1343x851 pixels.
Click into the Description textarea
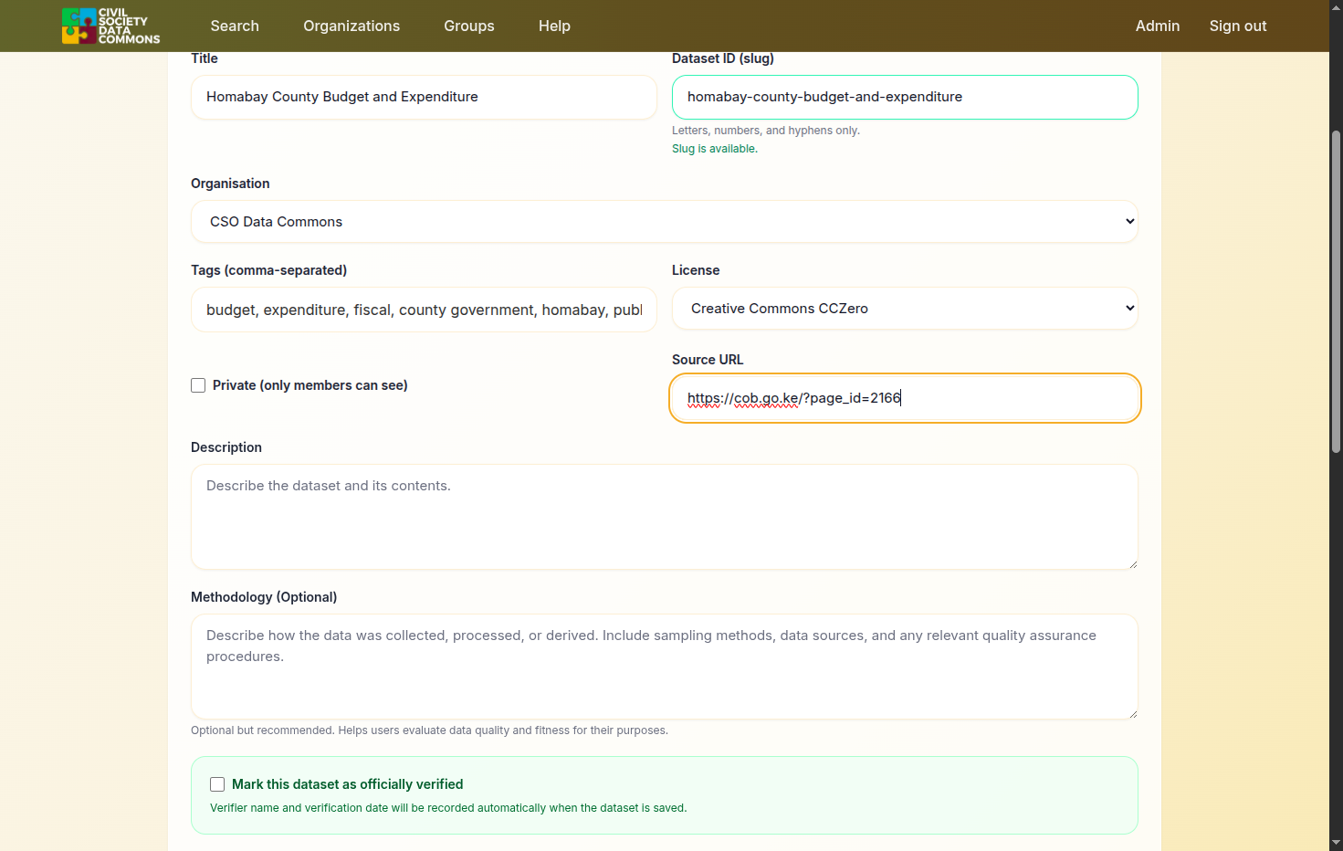(x=665, y=517)
